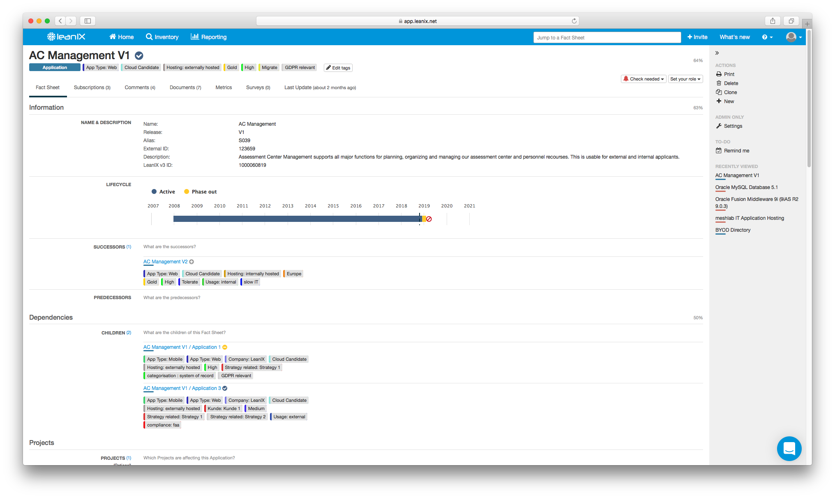Click the quality seal checkmark beside title
This screenshot has height=498, width=835.
coord(139,55)
